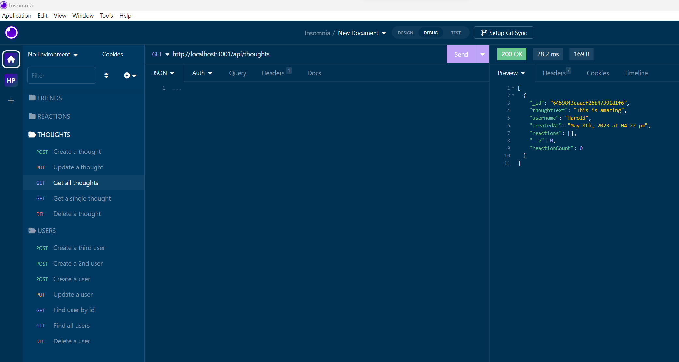The image size is (679, 362).
Task: Enable DEBUG mode in the mode switcher
Action: pos(431,33)
